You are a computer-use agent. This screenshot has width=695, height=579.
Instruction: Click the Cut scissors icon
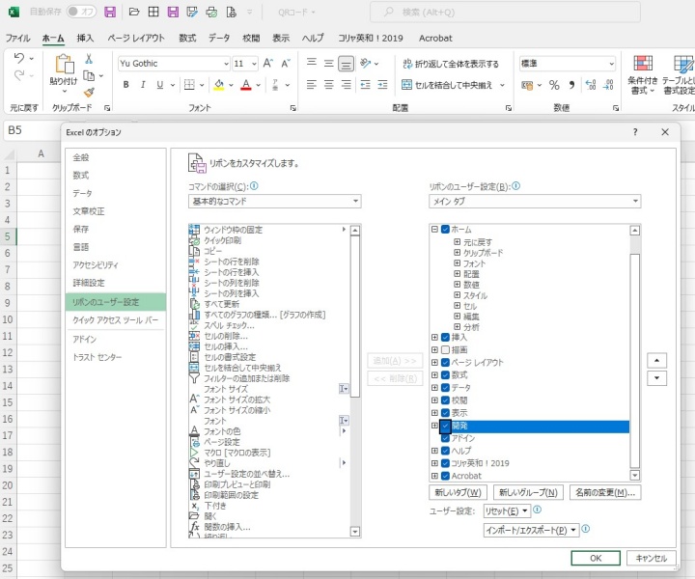click(89, 59)
